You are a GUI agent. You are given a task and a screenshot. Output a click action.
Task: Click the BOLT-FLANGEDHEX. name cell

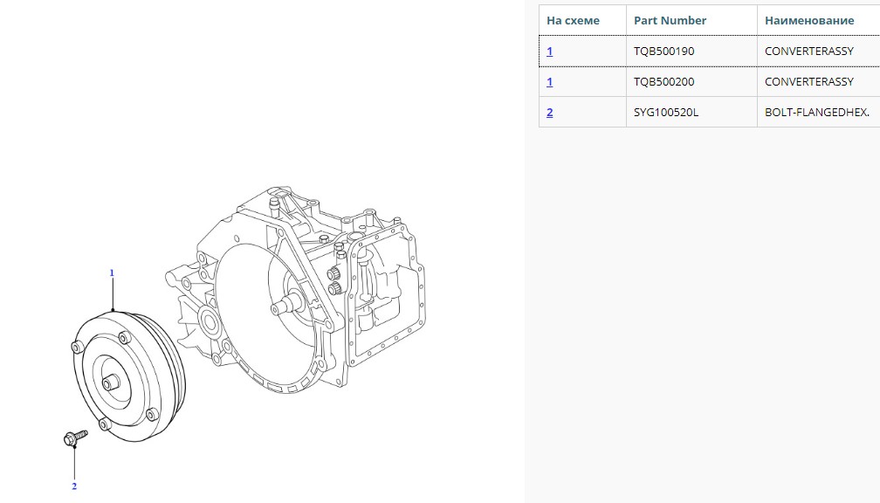pos(817,113)
